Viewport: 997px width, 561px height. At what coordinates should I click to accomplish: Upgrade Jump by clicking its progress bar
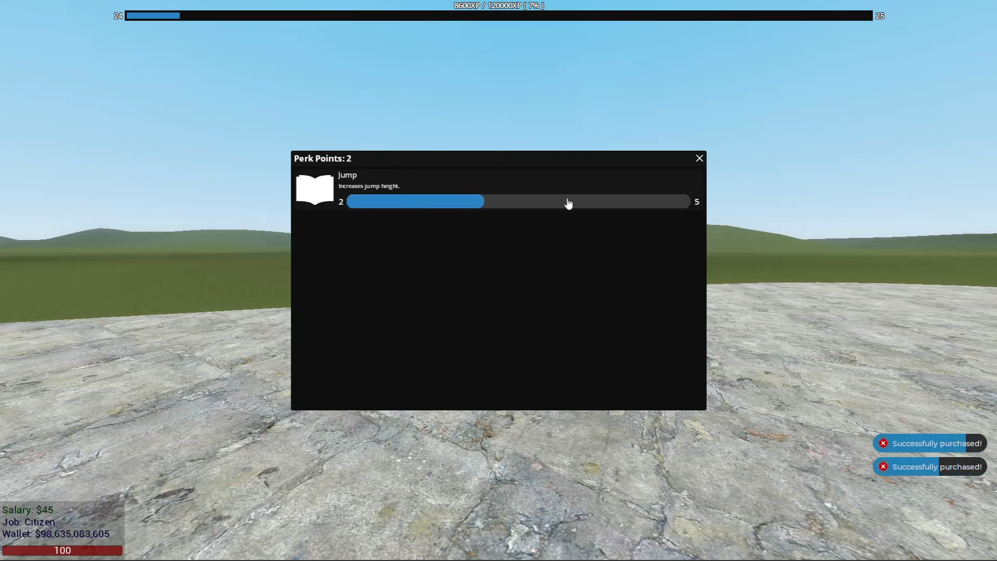tap(519, 202)
